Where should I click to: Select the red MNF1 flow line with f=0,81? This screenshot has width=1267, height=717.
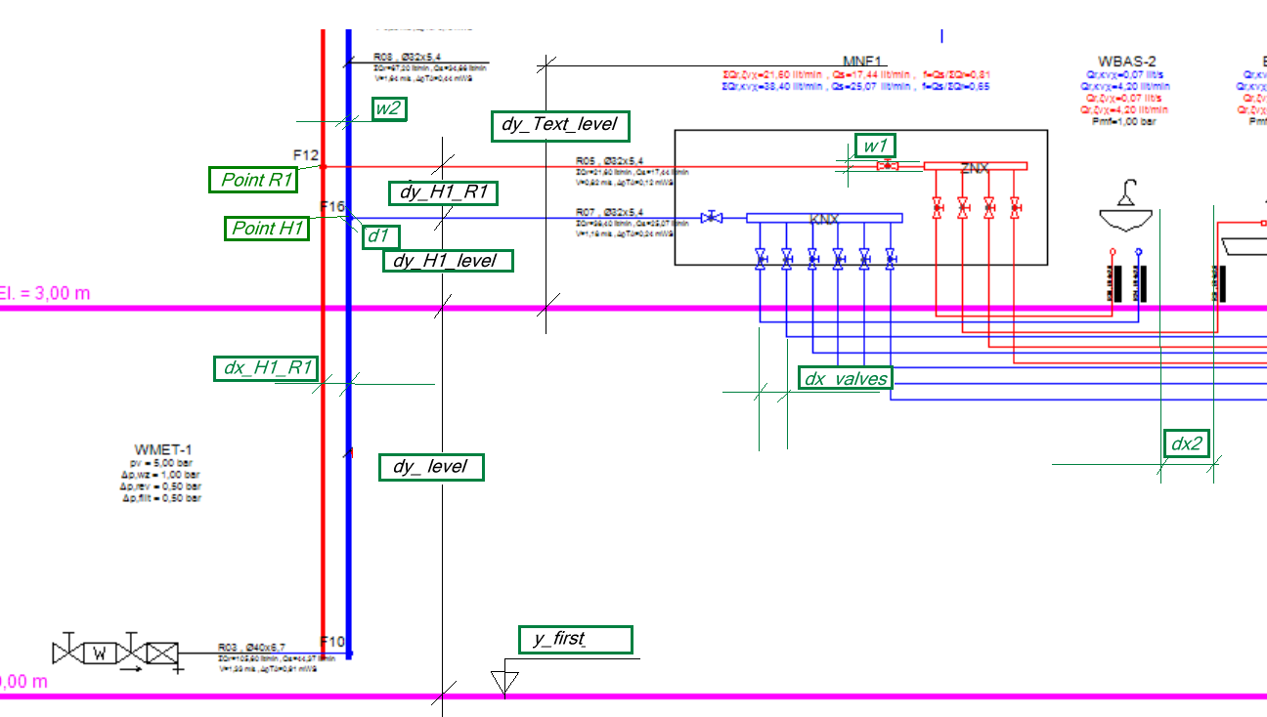tap(856, 74)
